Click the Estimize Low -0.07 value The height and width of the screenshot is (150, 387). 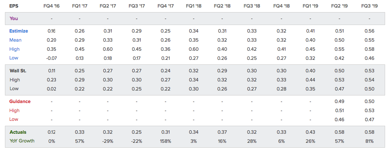(x=52, y=58)
